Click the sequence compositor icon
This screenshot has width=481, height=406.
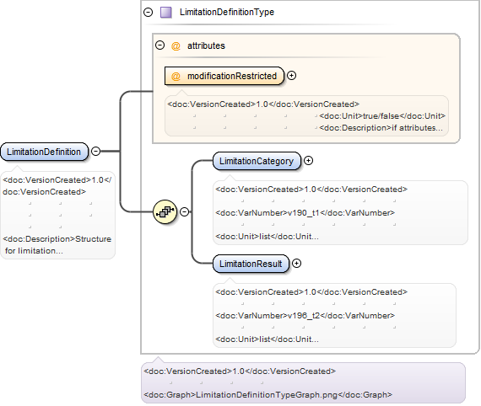165,211
